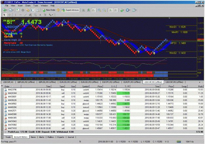Switch to EURJPY,M2 (offline) chart tab
Viewport: 205px width, 144px height.
[111, 82]
